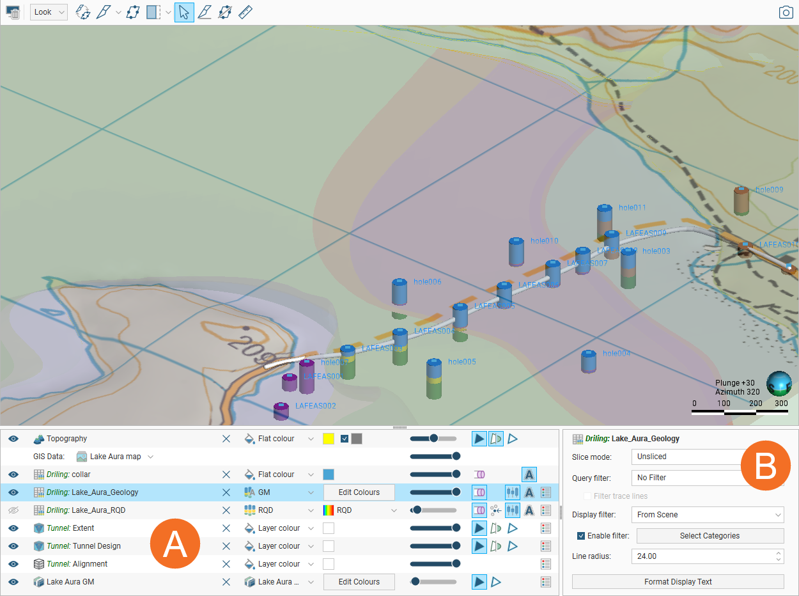Screen dimensions: 799x596
Task: Hide the Topography layer
Action: coord(13,439)
